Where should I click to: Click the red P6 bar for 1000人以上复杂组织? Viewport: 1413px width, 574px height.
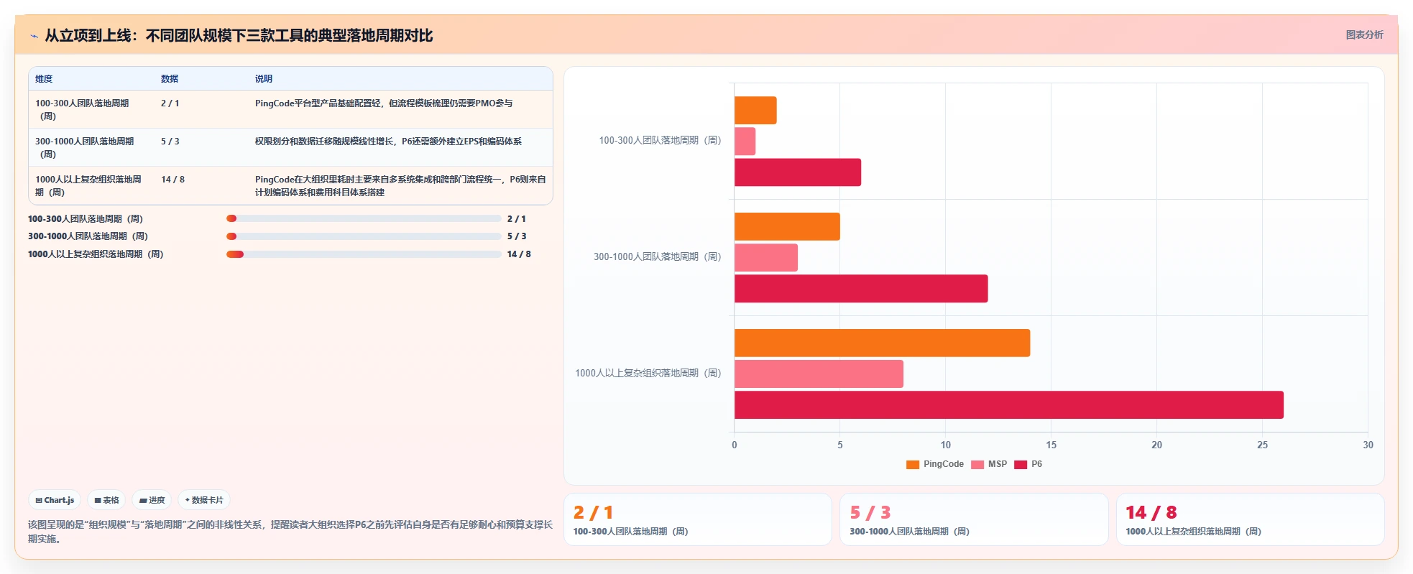click(x=1009, y=405)
